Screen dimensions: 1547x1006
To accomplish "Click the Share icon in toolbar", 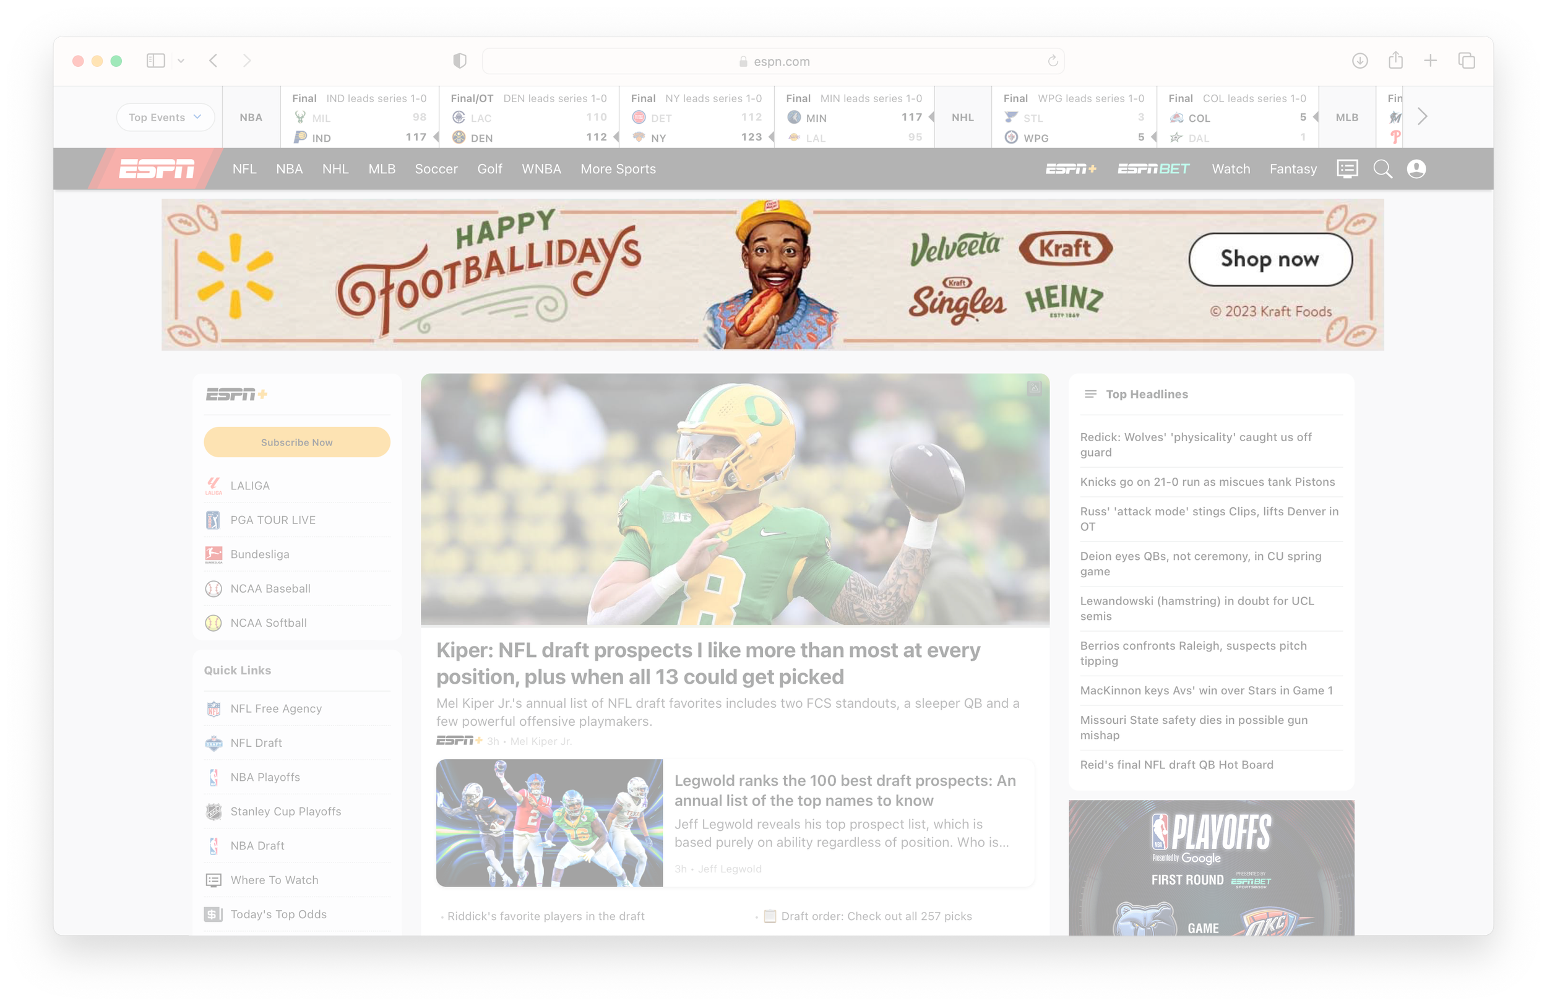I will coord(1395,61).
